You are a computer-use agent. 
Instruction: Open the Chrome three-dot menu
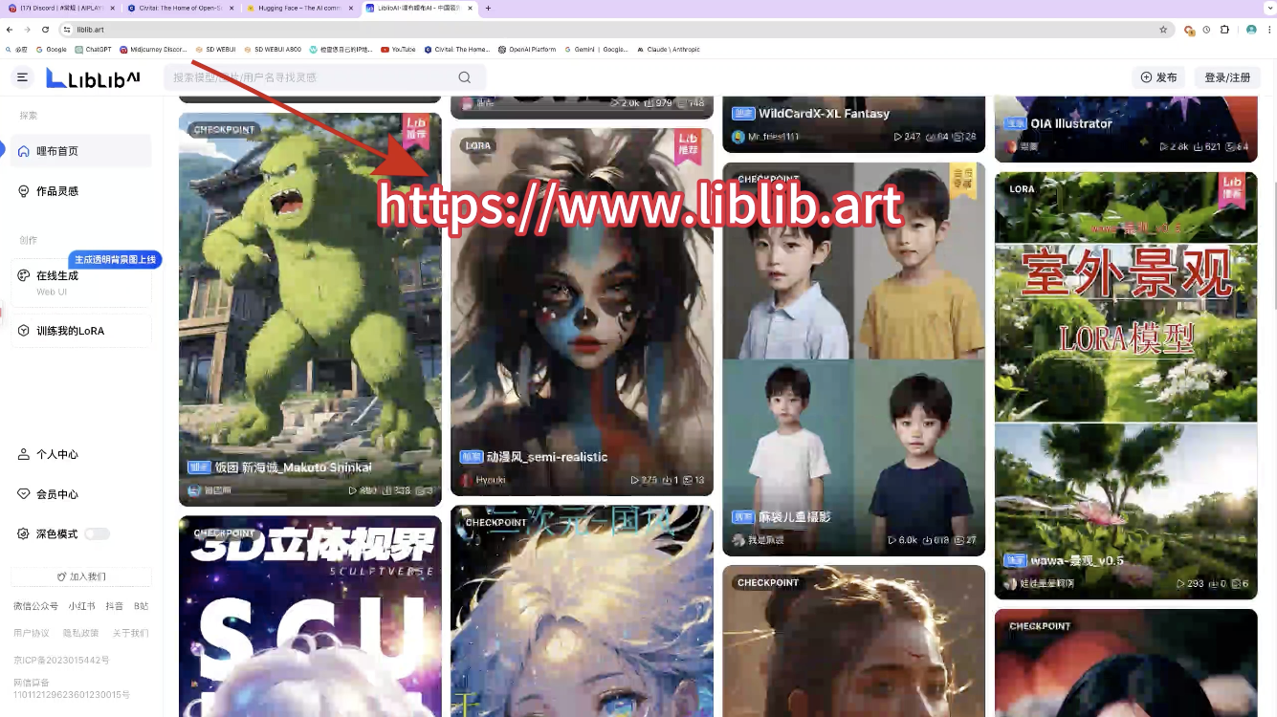pos(1268,30)
